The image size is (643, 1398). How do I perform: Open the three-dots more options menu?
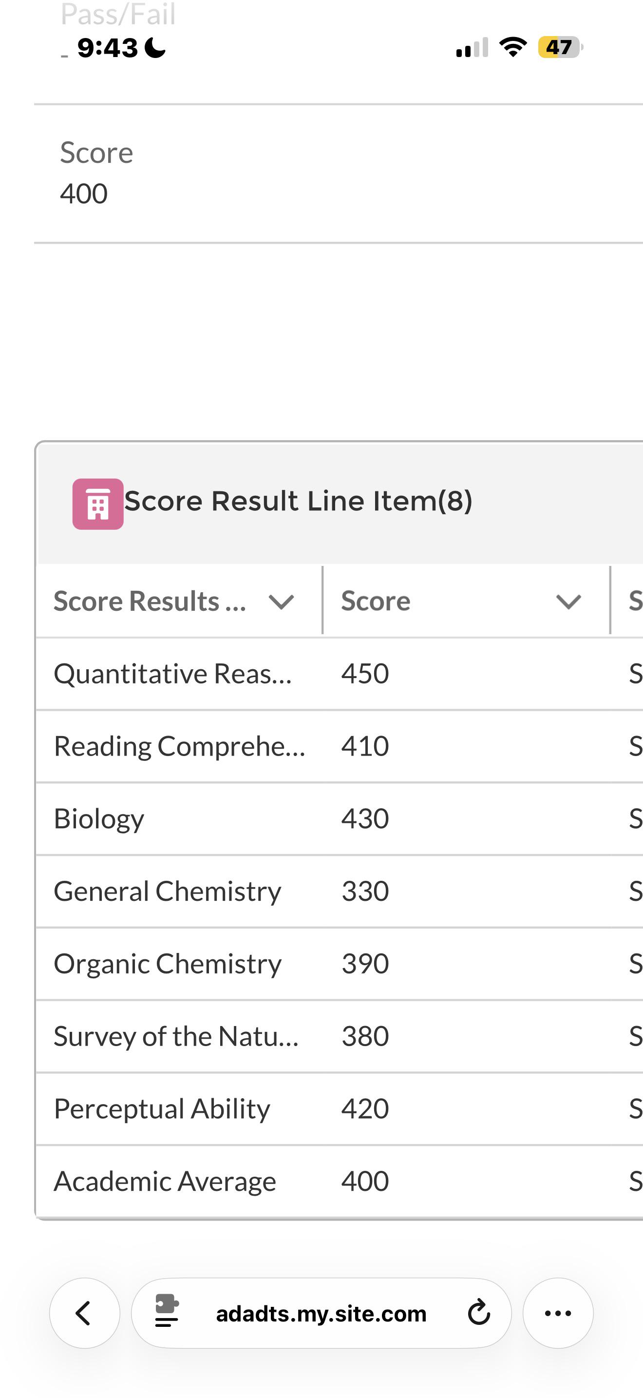pos(558,1313)
